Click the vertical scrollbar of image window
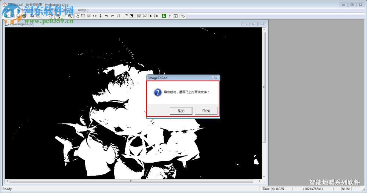The image size is (367, 193). (264, 103)
